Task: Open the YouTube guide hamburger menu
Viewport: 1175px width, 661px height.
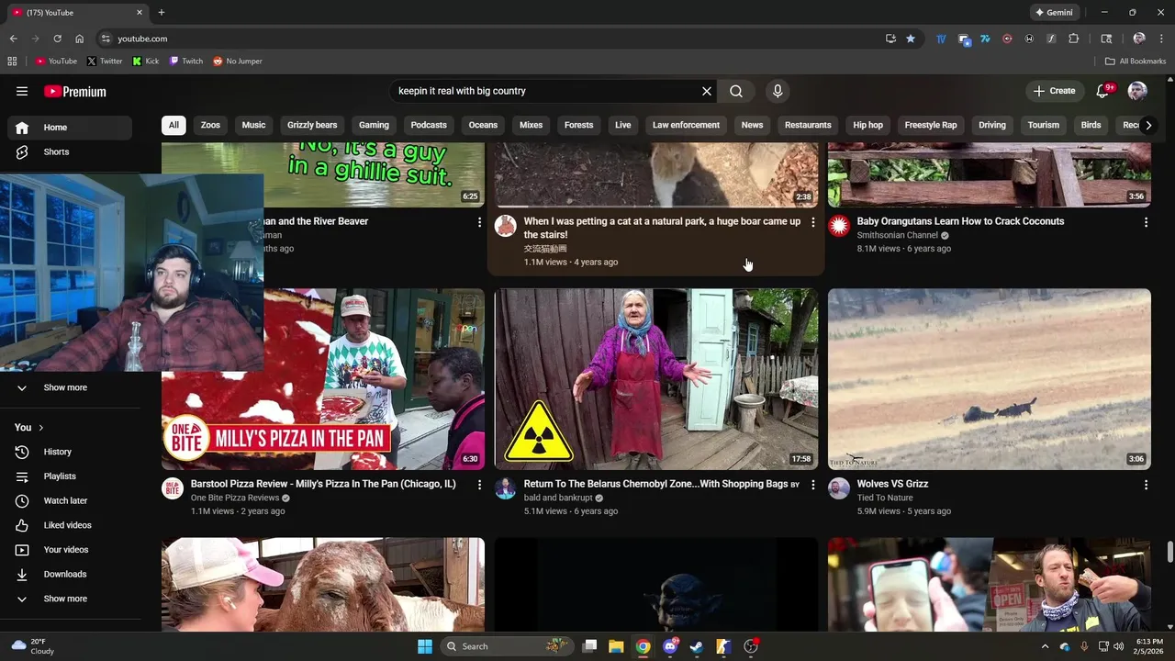Action: 22,91
